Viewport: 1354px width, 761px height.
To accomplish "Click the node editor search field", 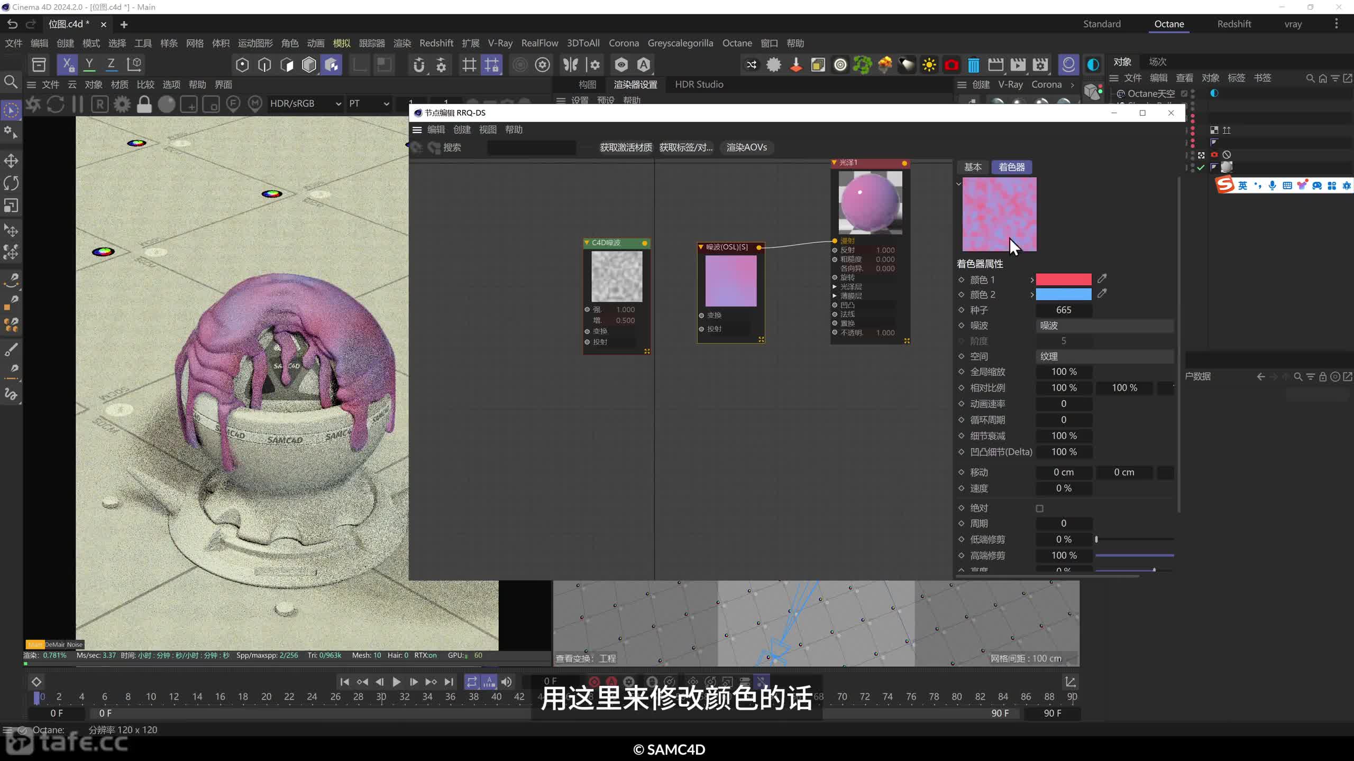I will tap(532, 147).
